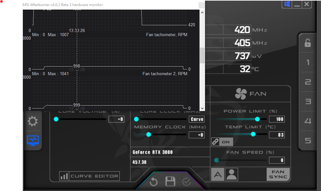Enable user-defined fan control icon
Viewport: 321px width, 191px height.
pyautogui.click(x=232, y=174)
